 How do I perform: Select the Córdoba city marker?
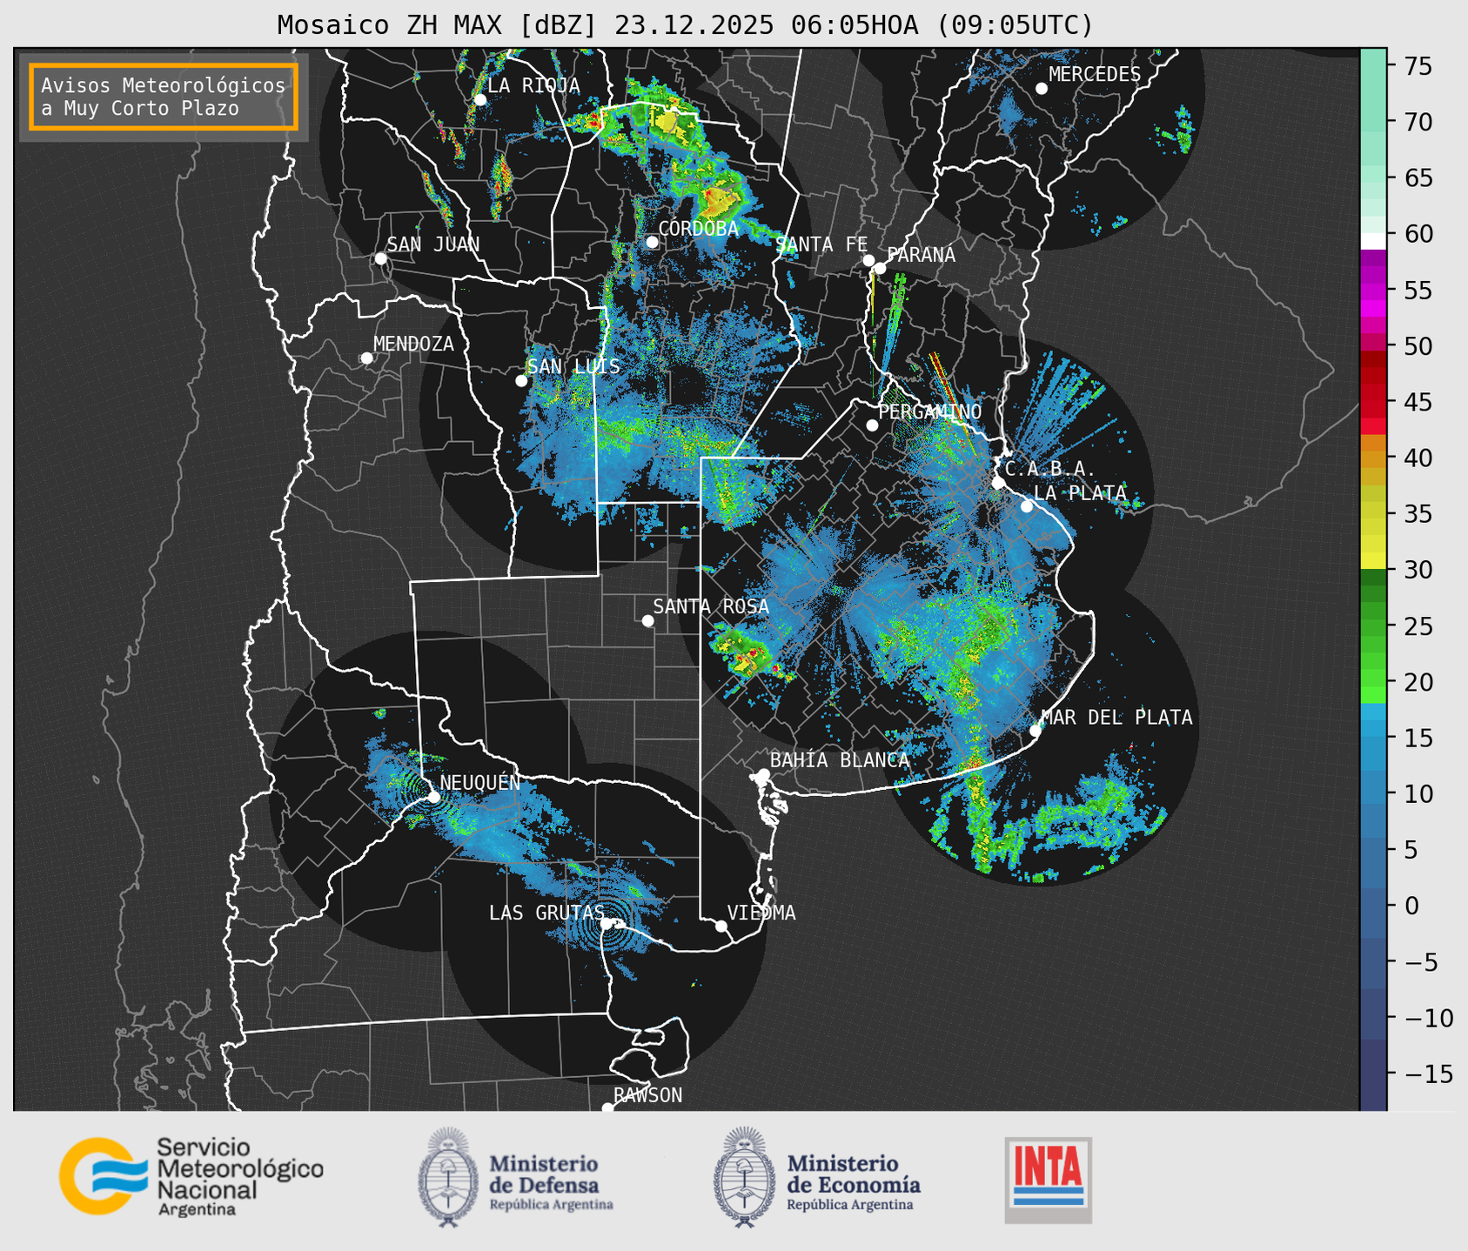(652, 242)
